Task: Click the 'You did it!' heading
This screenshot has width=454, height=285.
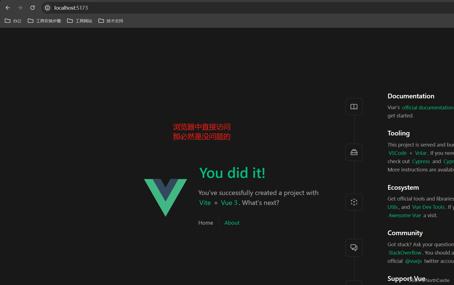Action: [232, 173]
